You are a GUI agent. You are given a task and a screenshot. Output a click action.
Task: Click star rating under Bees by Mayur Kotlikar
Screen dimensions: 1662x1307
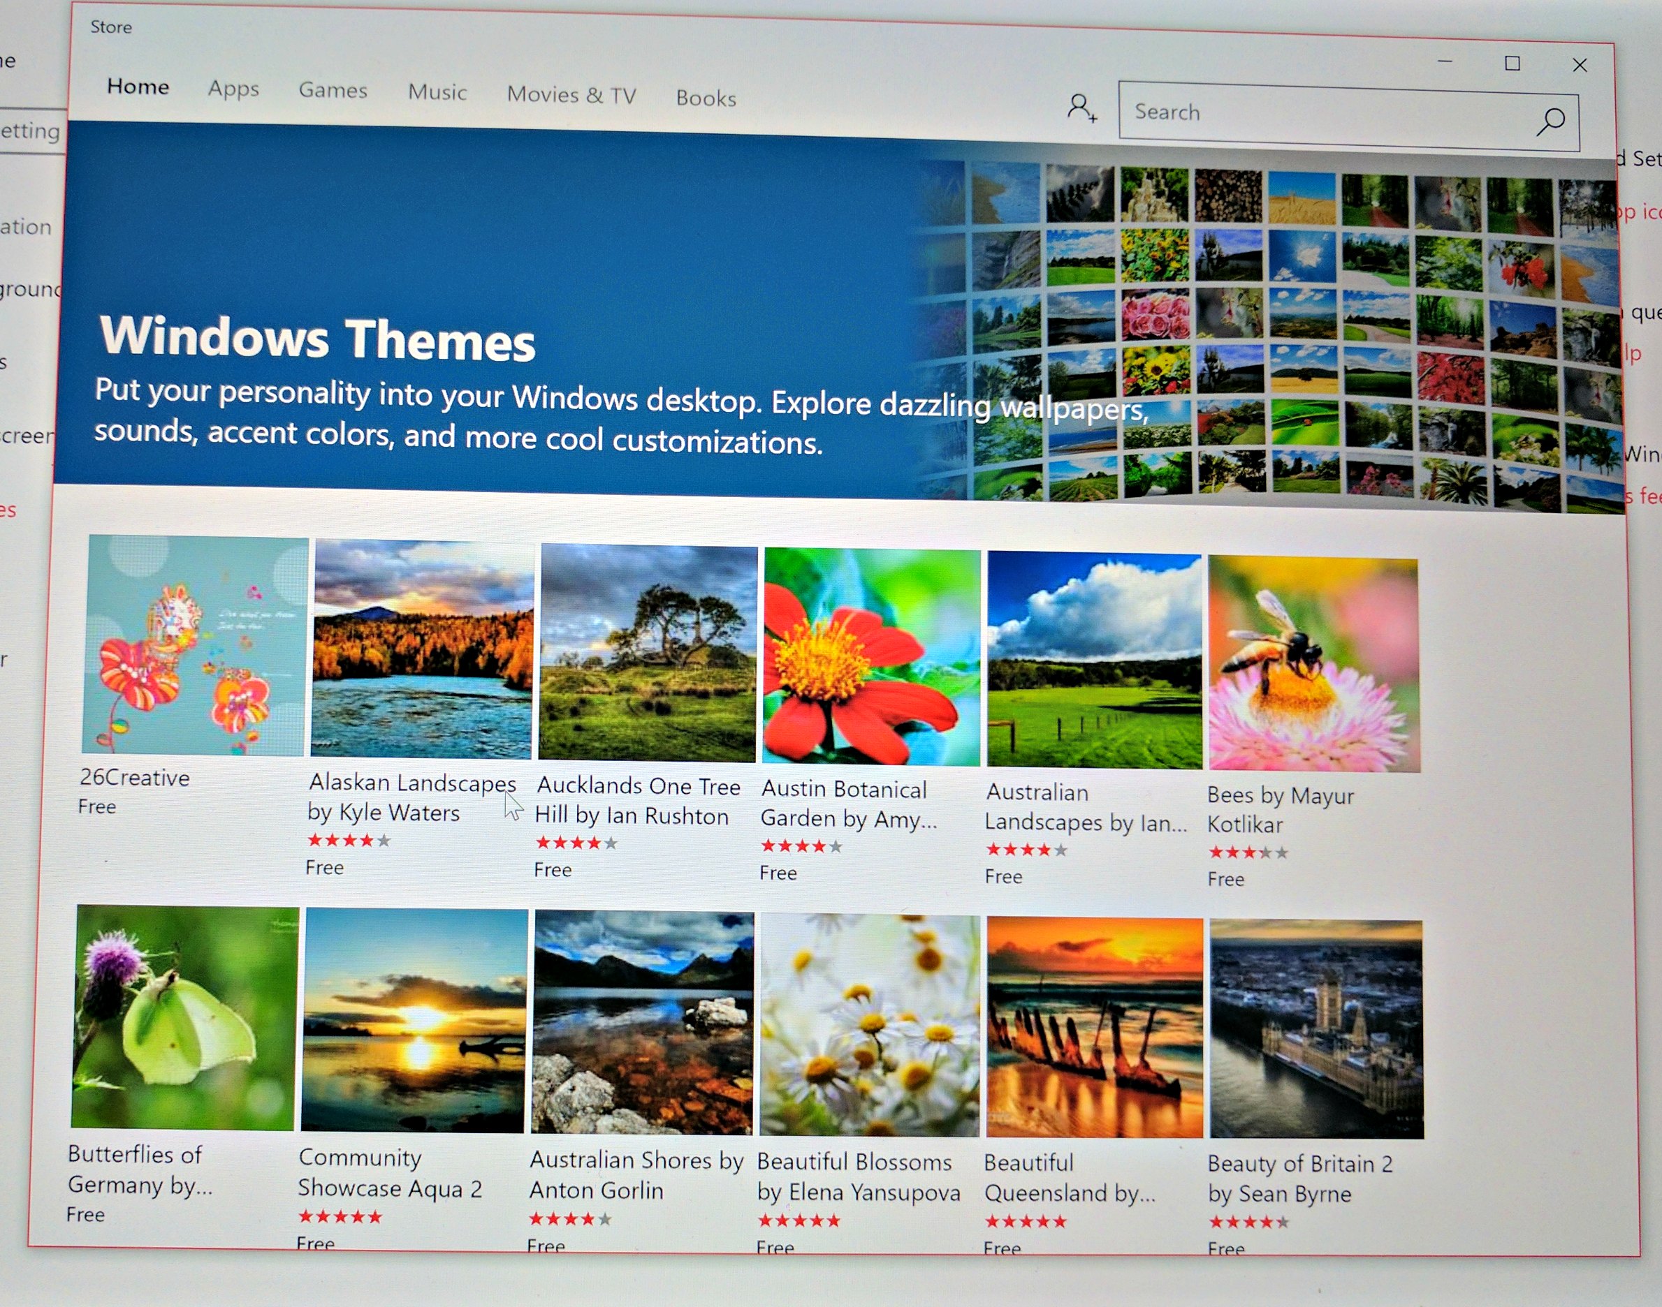[x=1248, y=852]
